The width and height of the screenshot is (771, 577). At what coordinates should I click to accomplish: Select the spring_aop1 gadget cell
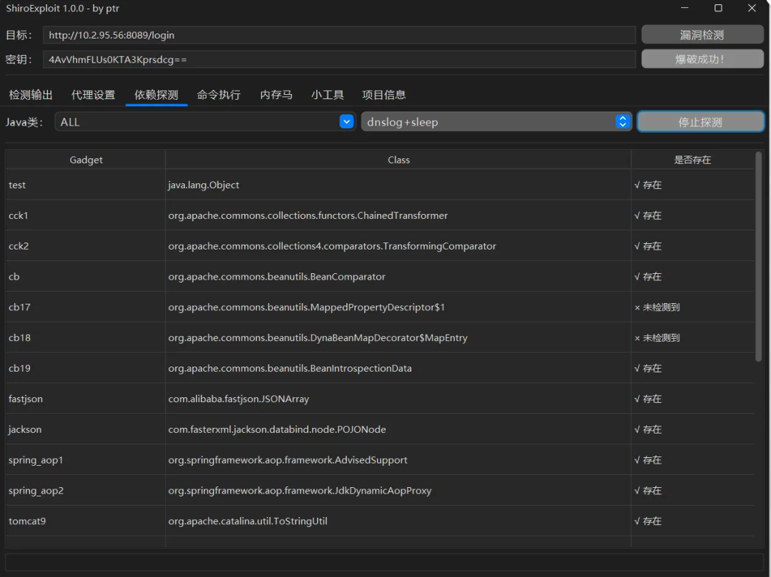tap(86, 459)
